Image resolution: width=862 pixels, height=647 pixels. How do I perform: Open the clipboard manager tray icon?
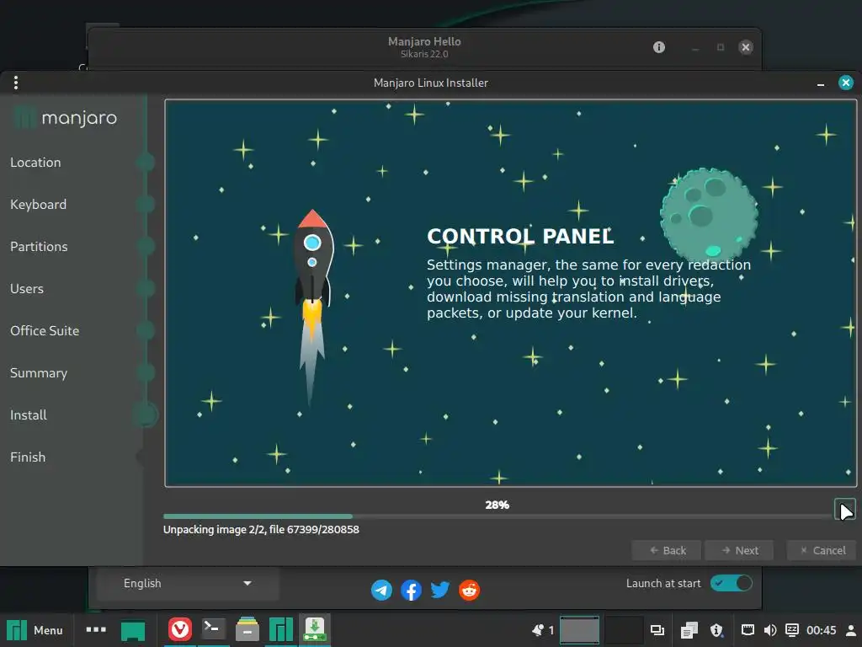689,630
